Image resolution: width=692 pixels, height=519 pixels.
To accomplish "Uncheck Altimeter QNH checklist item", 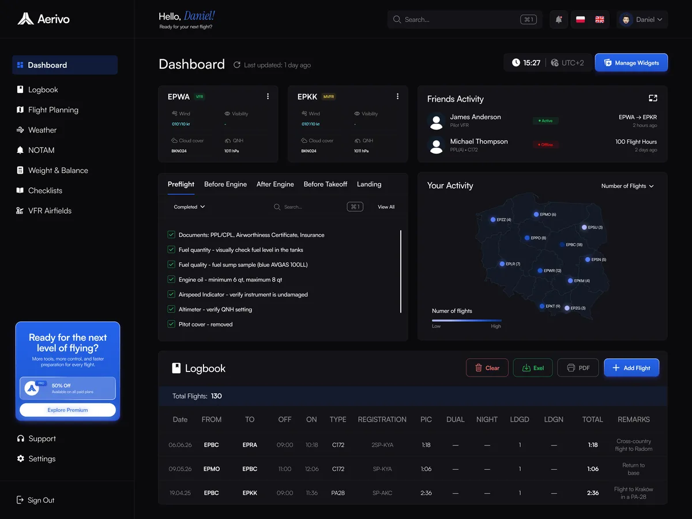I will click(x=171, y=309).
